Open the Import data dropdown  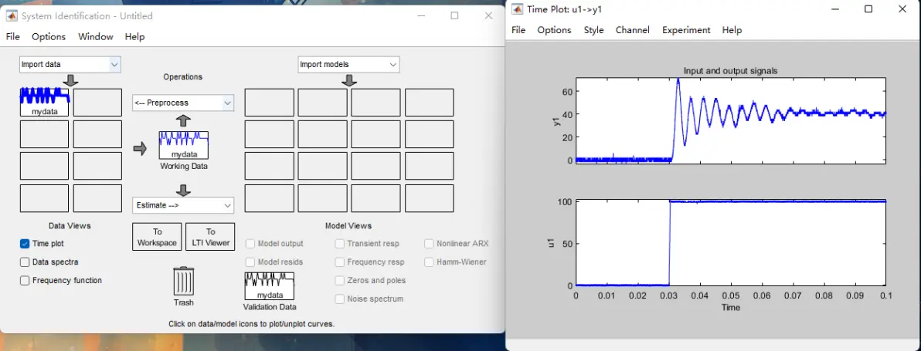[x=70, y=65]
